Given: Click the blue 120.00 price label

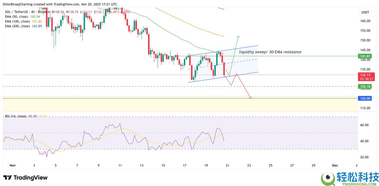Looking at the screenshot, I should click(365, 99).
